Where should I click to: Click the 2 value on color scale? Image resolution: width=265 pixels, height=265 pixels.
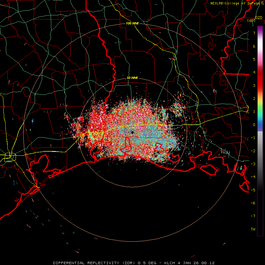(x=254, y=99)
